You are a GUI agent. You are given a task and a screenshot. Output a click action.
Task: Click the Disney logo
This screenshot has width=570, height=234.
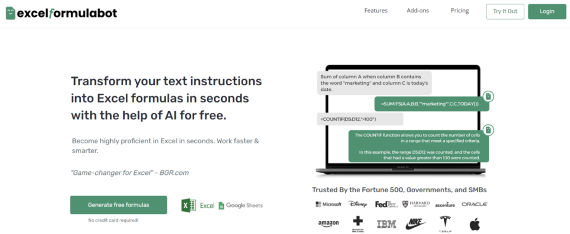pos(358,204)
